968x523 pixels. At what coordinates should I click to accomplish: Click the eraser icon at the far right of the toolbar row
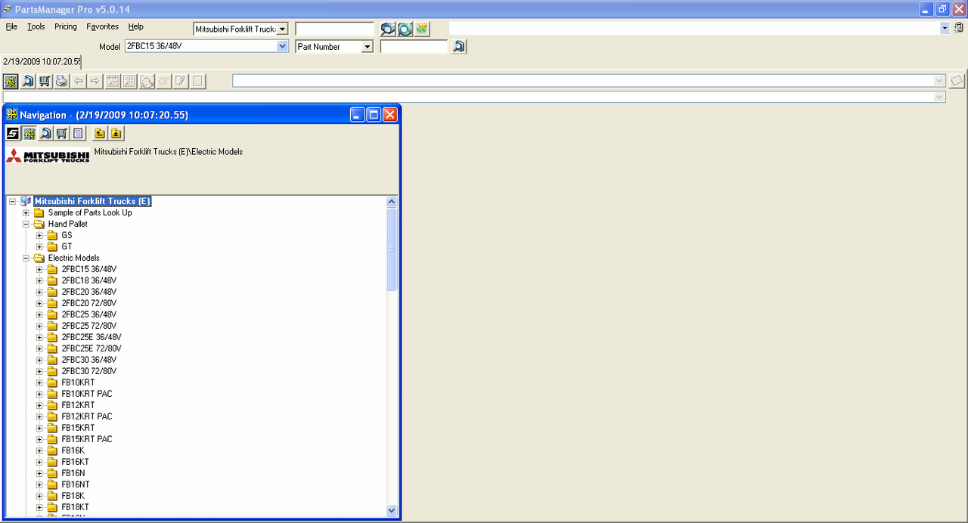(957, 81)
